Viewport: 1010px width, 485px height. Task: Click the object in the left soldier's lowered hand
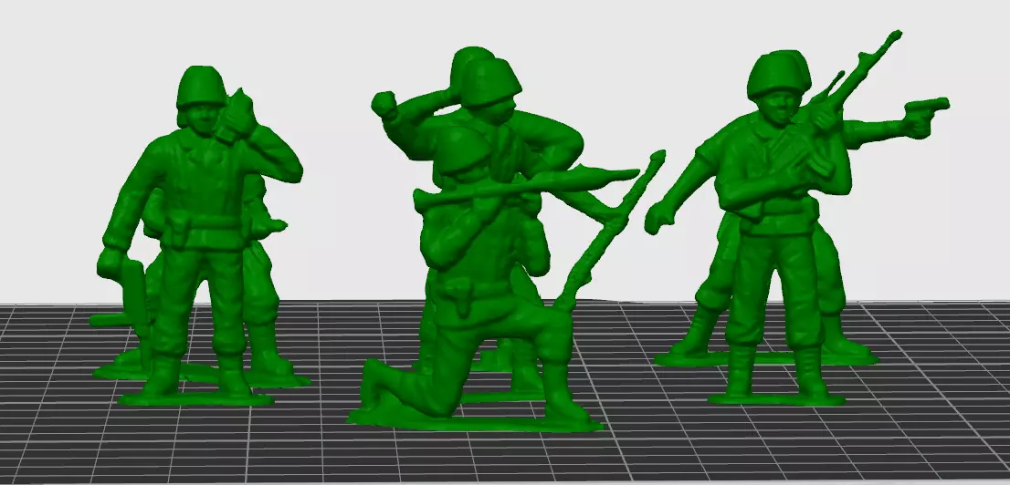point(134,291)
